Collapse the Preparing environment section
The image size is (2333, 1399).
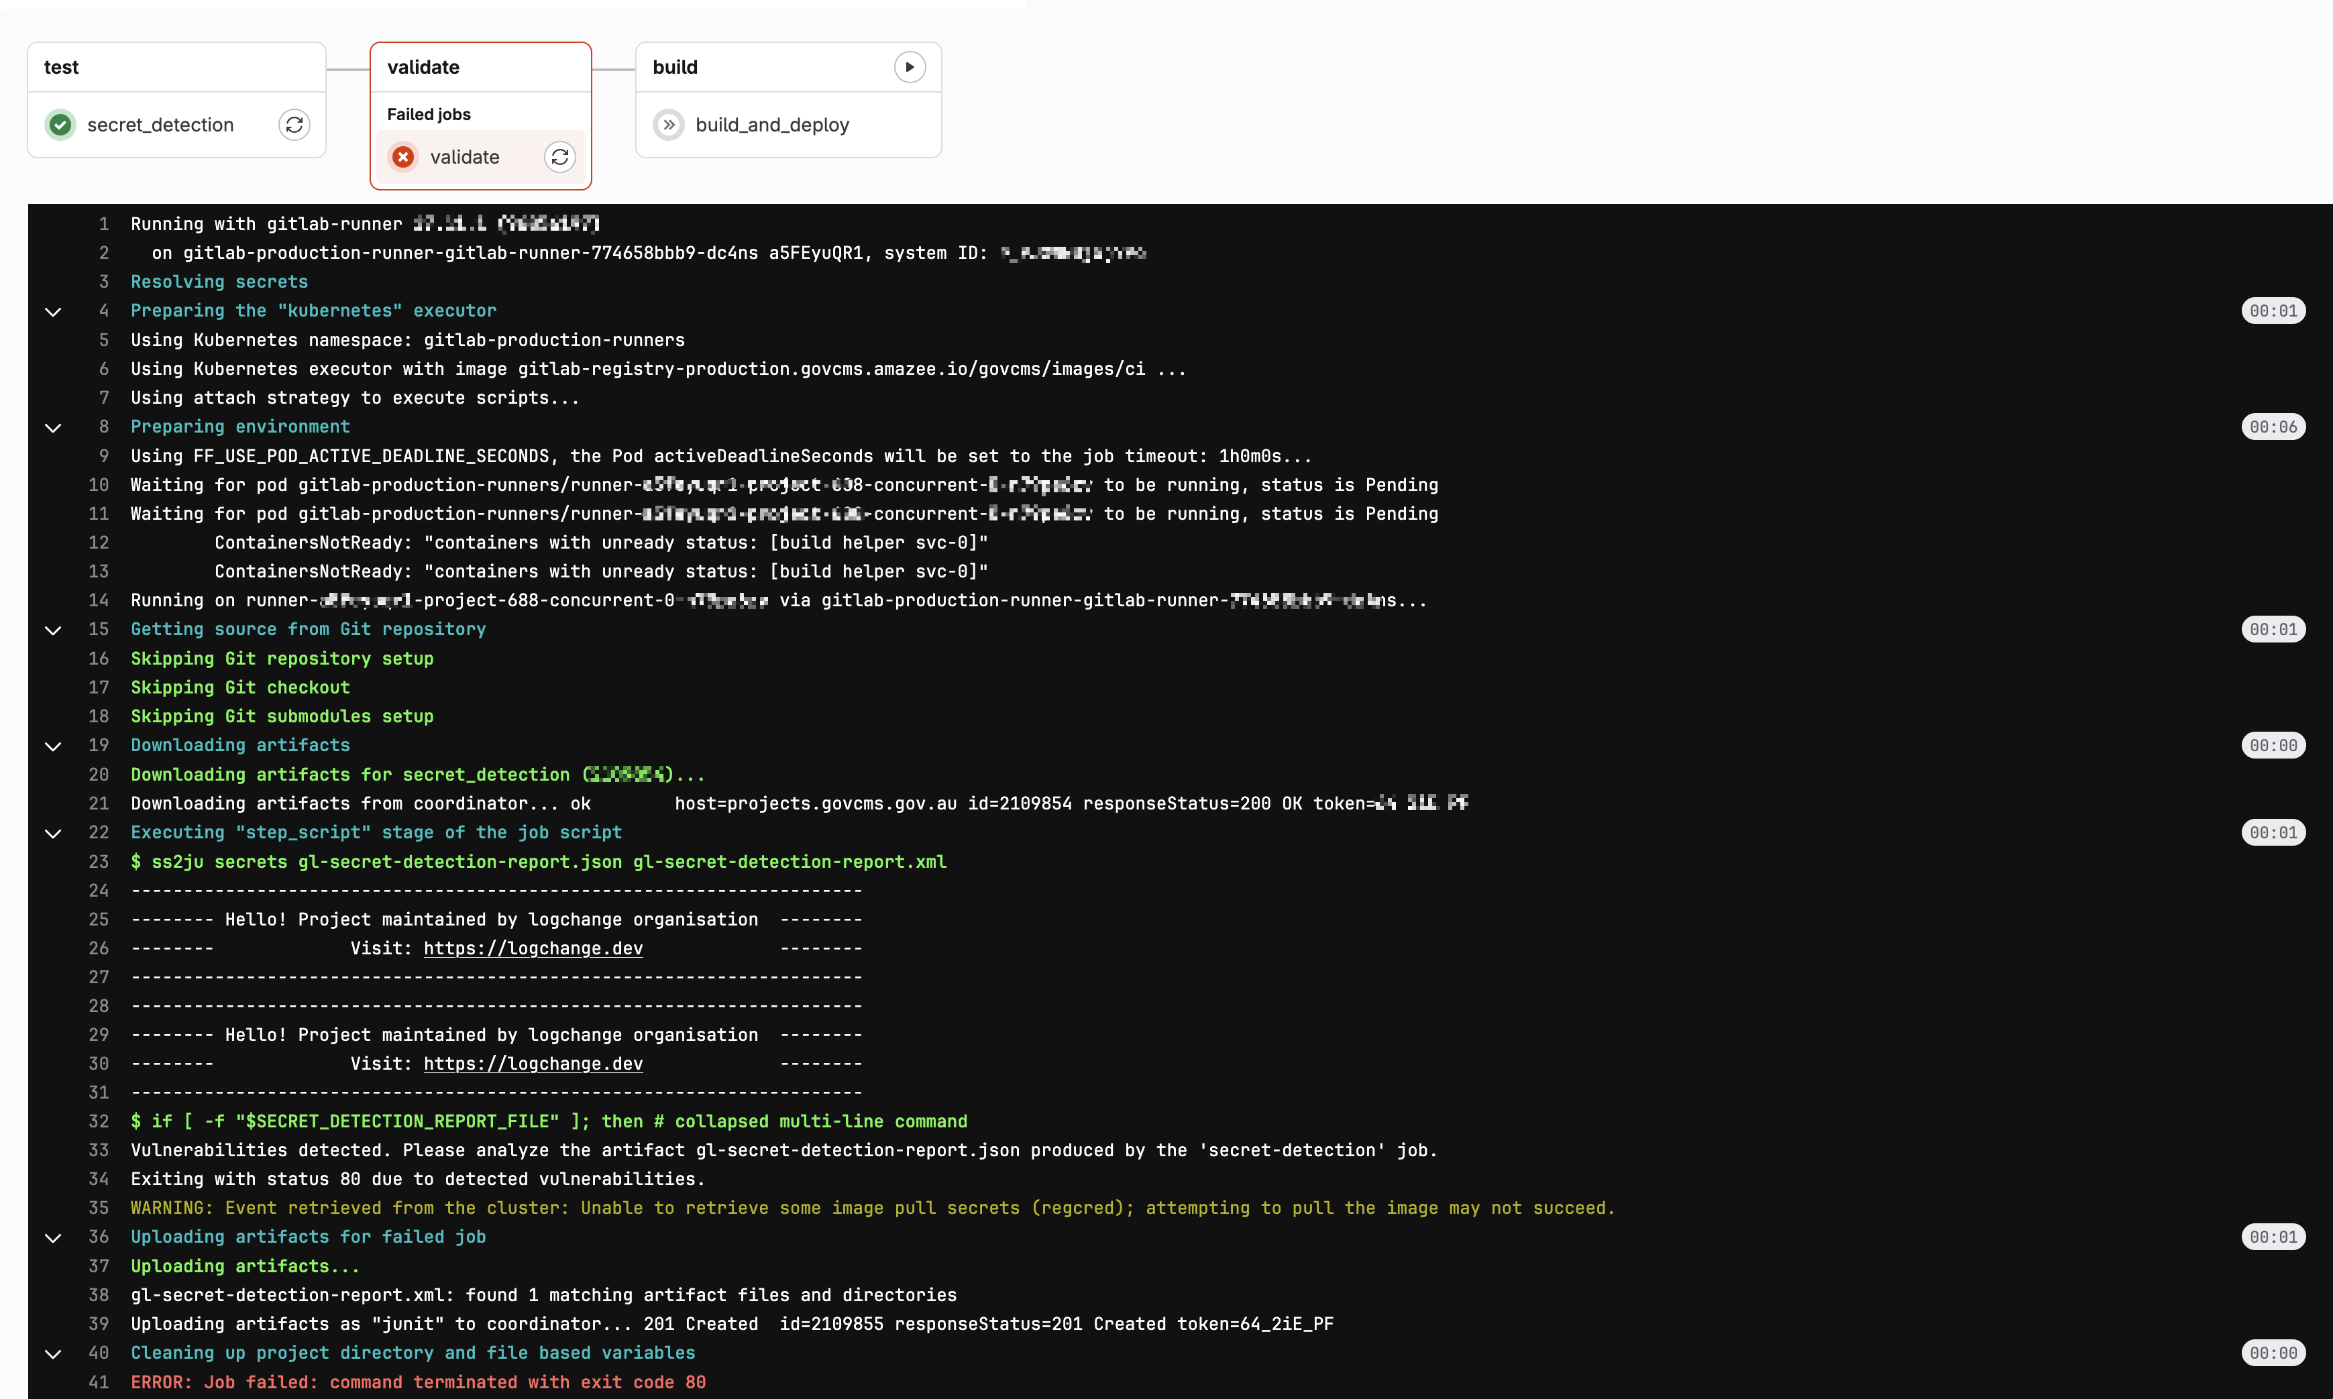click(54, 427)
